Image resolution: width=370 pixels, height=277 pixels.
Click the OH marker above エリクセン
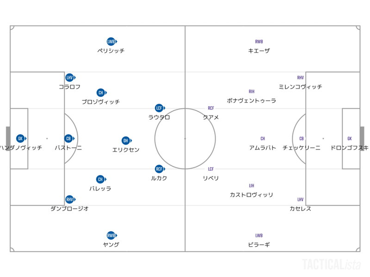click(126, 141)
